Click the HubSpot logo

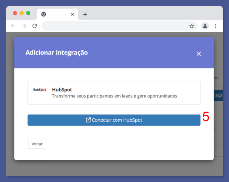(x=39, y=90)
